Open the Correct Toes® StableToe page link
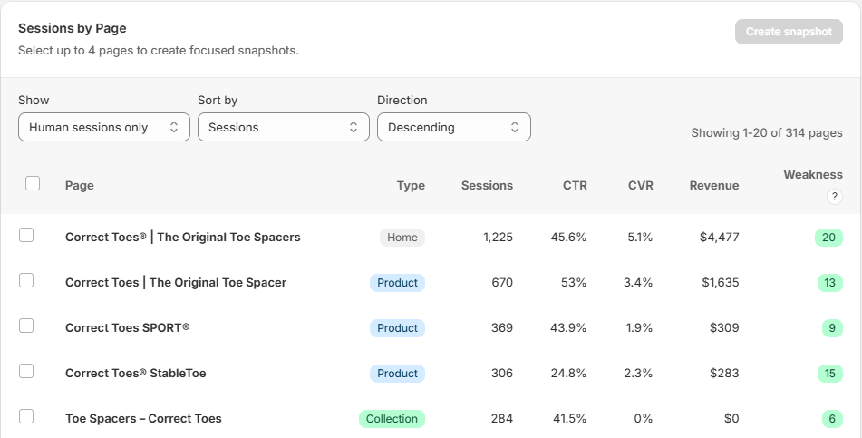Viewport: 862px width, 438px height. (x=136, y=373)
